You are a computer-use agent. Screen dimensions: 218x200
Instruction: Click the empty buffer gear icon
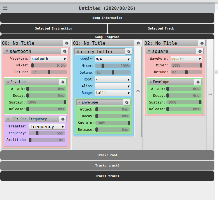pyautogui.click(x=129, y=51)
